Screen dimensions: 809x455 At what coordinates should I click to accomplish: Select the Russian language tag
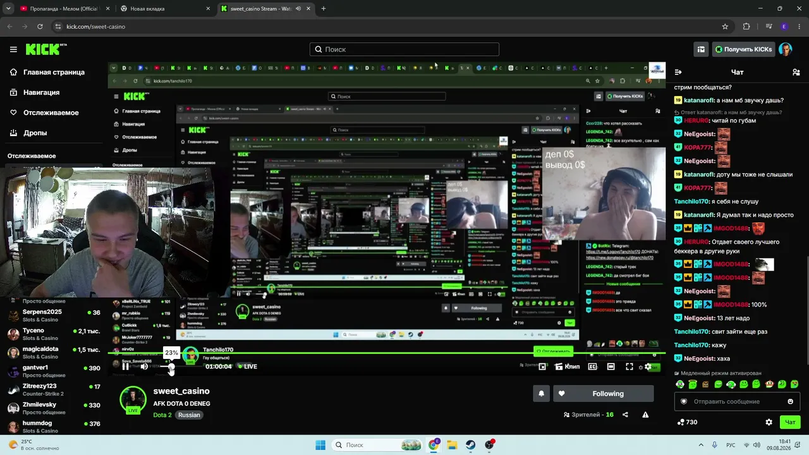(189, 415)
